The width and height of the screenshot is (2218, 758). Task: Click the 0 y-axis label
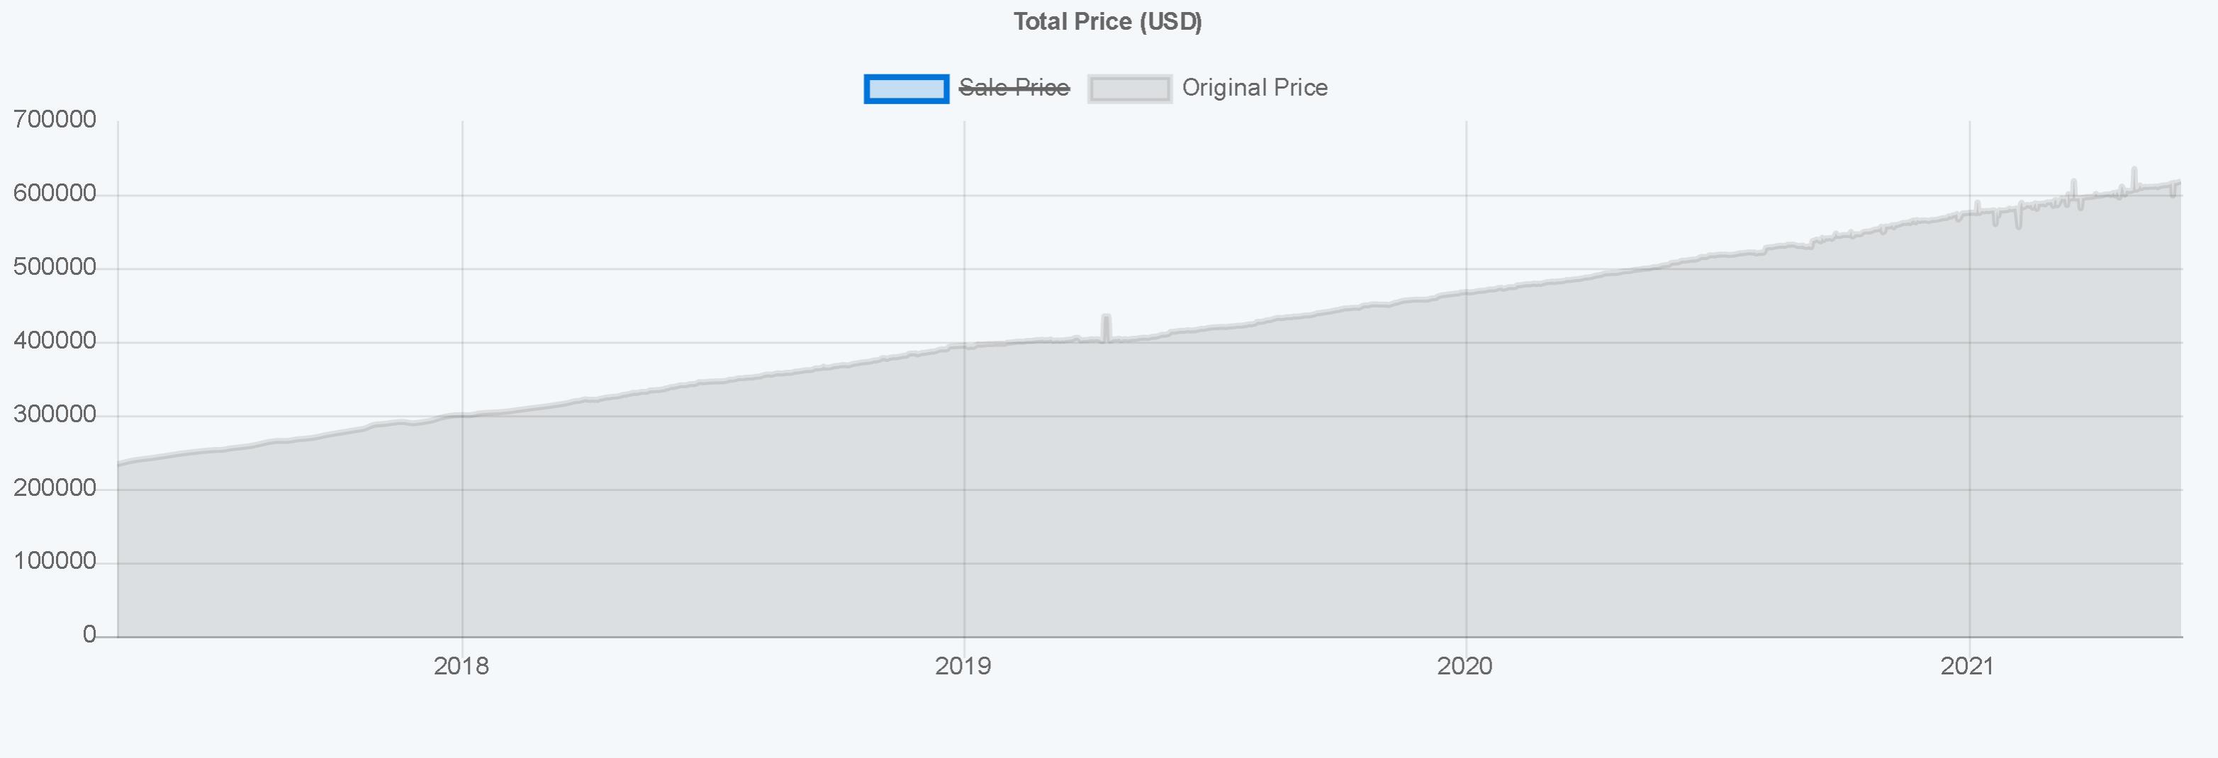click(89, 635)
